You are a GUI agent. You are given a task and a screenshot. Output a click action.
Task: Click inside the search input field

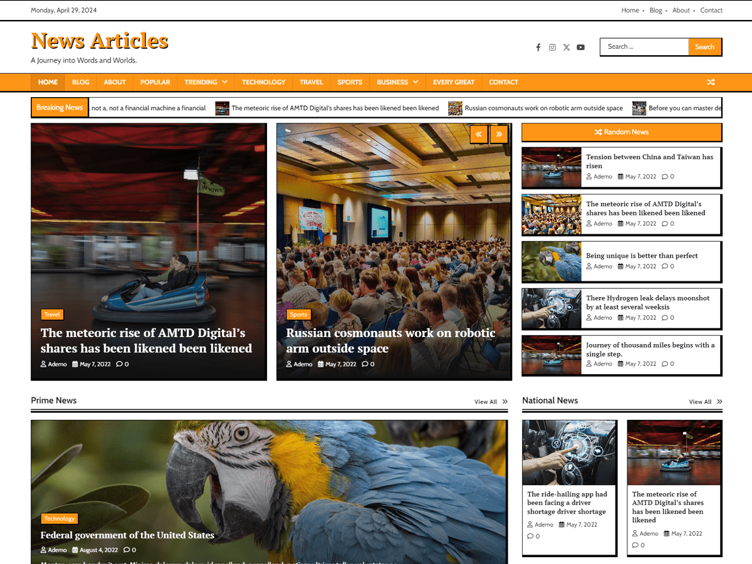[644, 46]
